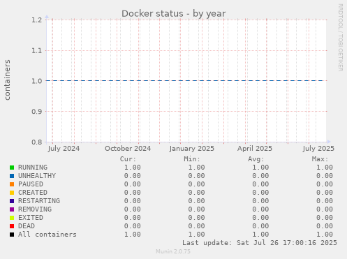Screen dimensions: 347x259
Task: Click the April 2025 x-axis label
Action: pyautogui.click(x=255, y=149)
